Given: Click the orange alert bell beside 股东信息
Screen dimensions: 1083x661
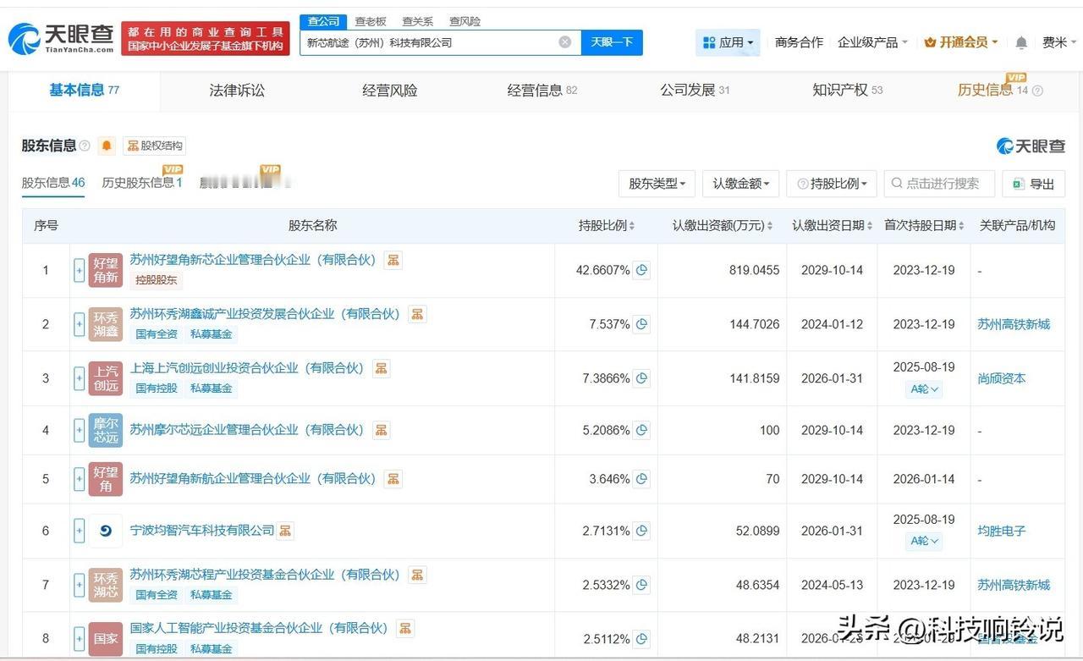Looking at the screenshot, I should [x=107, y=146].
